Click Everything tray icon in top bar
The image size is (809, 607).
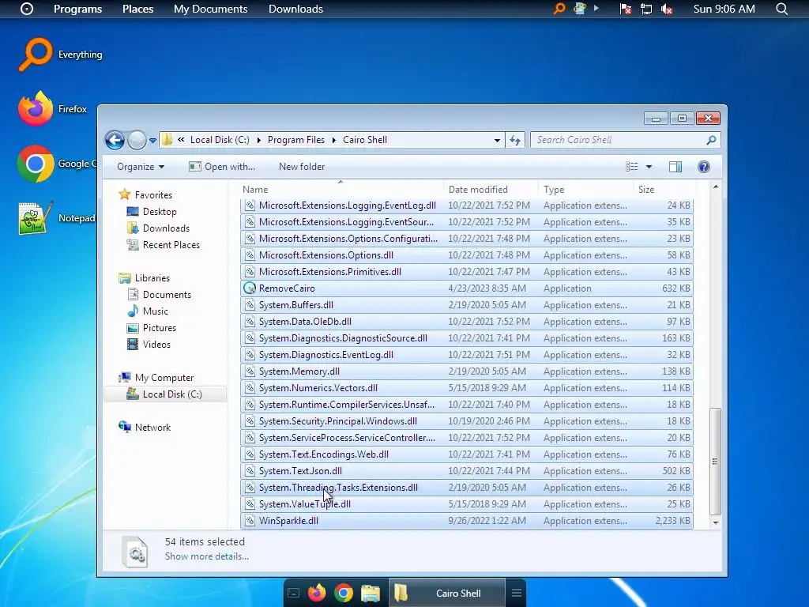pos(559,9)
